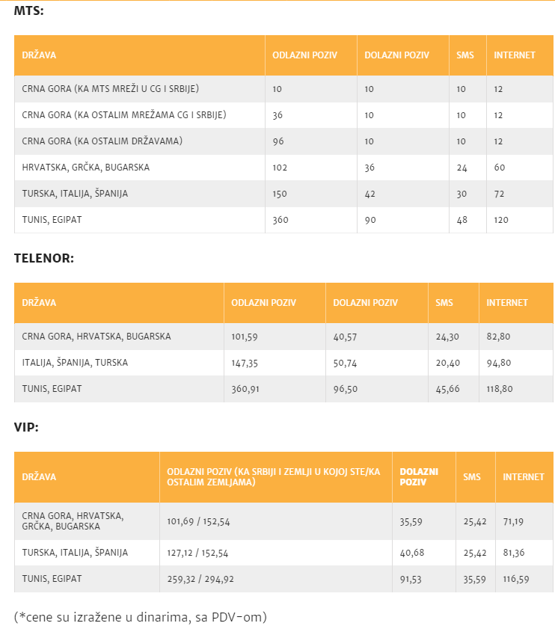Click the TELENOR section heading

point(44,258)
